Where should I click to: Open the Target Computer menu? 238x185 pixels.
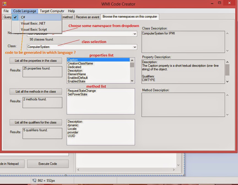coord(52,11)
